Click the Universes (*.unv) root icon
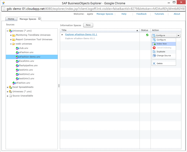The image size is (187, 152). coord(11,31)
